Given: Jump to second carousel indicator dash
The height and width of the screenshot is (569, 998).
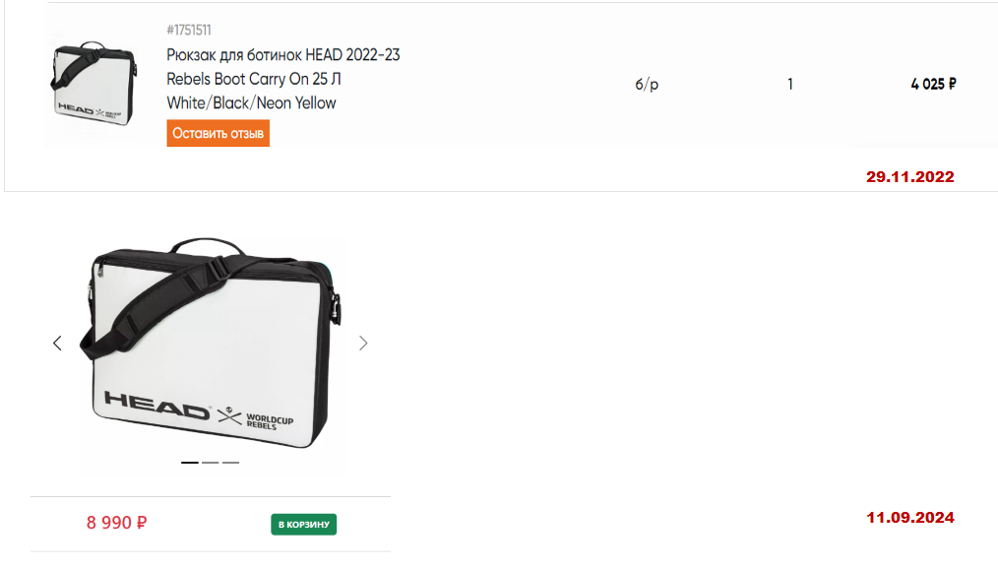Looking at the screenshot, I should tap(210, 463).
